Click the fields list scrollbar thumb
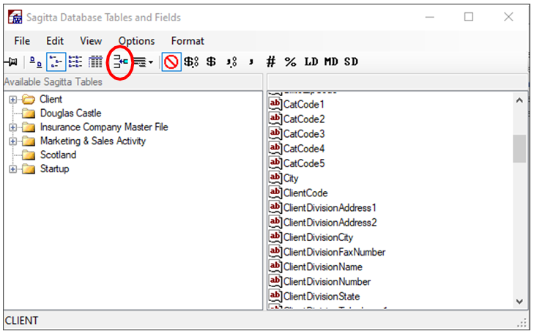 pos(519,149)
